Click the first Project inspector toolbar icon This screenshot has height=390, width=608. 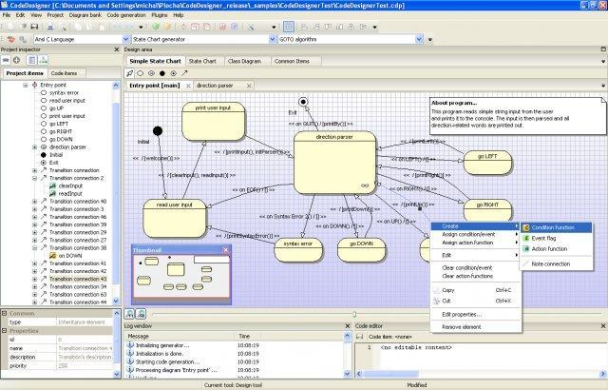pyautogui.click(x=6, y=60)
